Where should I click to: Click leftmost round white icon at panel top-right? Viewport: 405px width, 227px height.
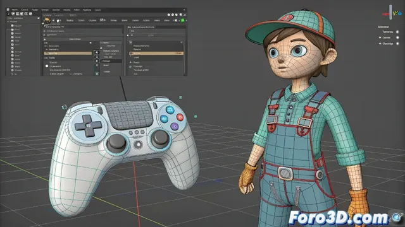click(x=169, y=15)
